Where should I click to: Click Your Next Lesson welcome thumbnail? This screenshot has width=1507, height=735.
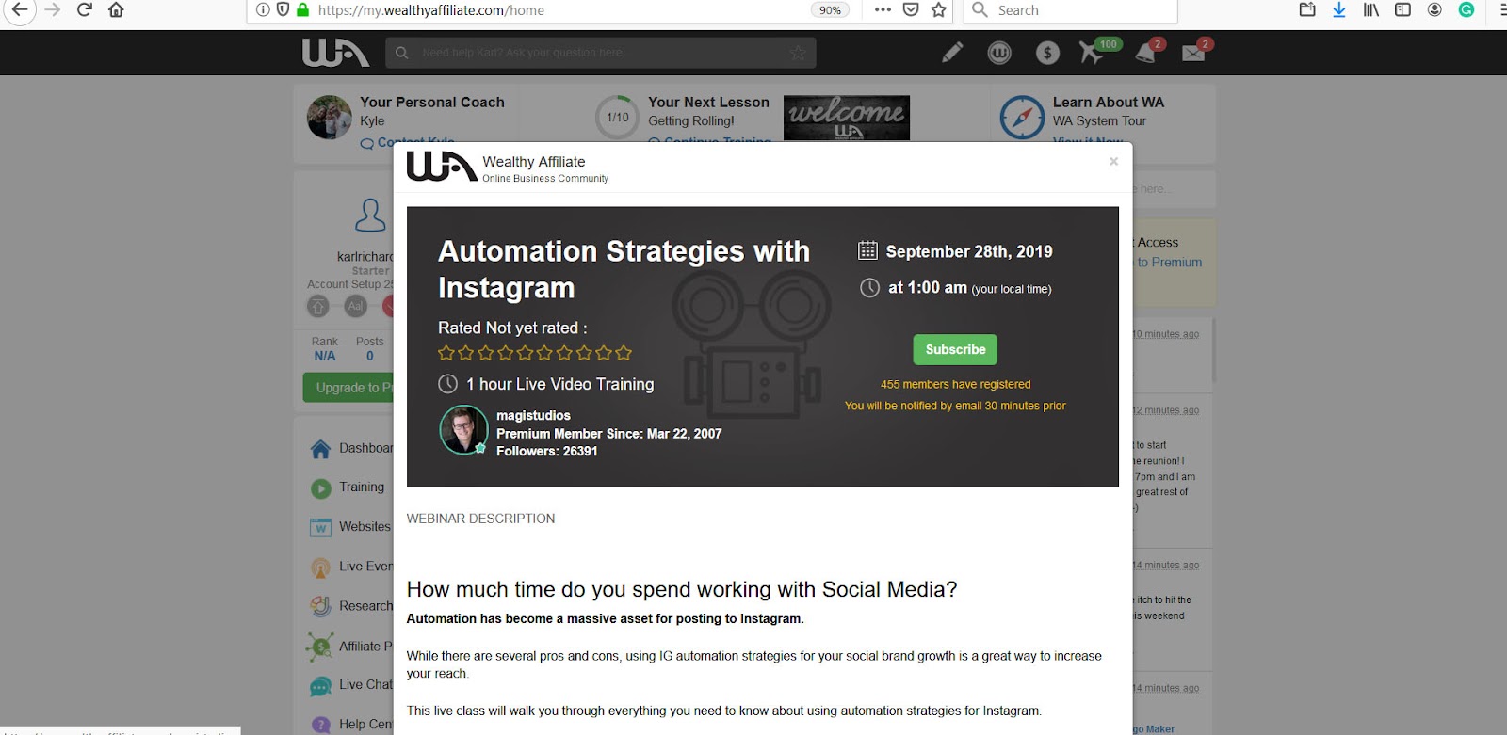coord(847,118)
